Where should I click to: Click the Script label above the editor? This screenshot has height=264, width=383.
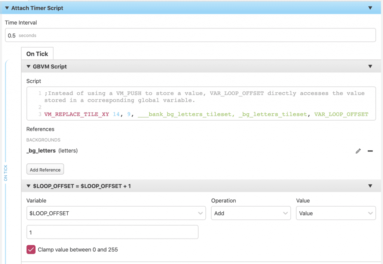tap(34, 81)
